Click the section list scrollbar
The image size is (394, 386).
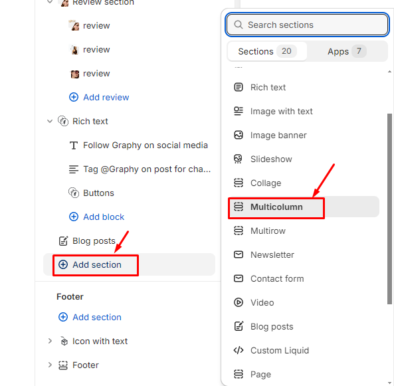click(389, 209)
